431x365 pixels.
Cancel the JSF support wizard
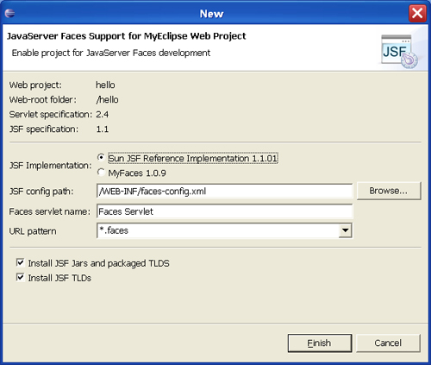[388, 343]
